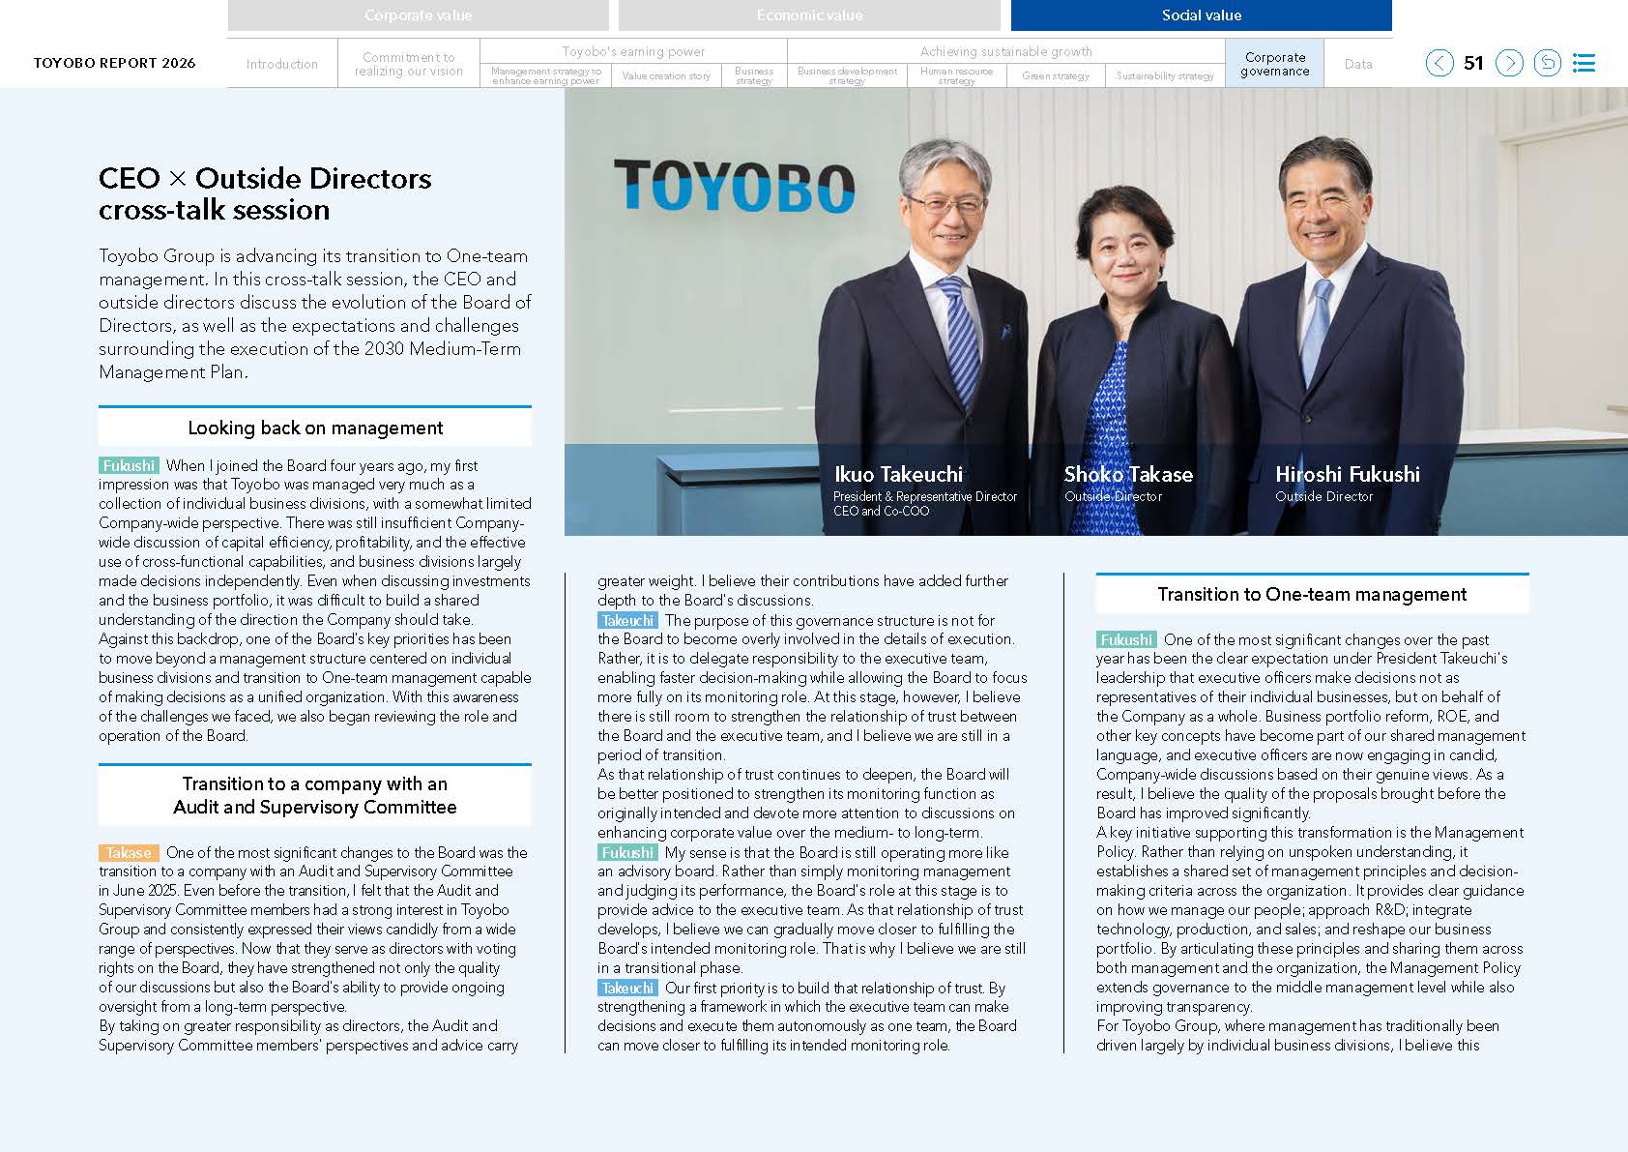The image size is (1628, 1152).
Task: Jump to Management strategy to enhance earning power
Action: 546,75
